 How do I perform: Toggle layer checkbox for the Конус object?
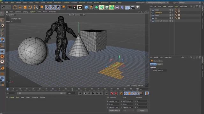coord(170,15)
